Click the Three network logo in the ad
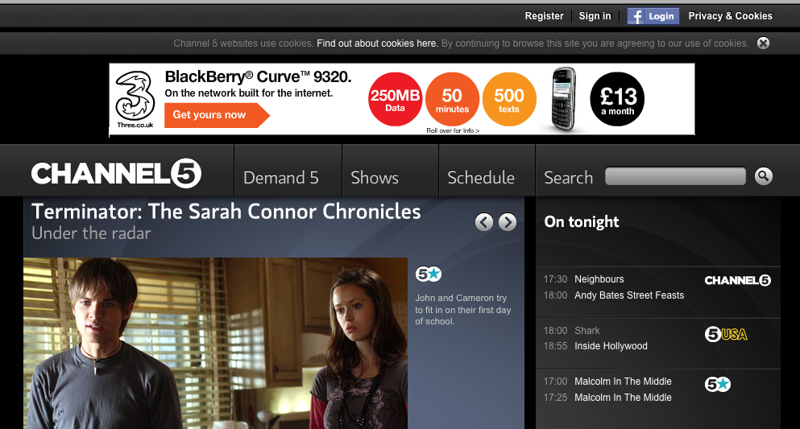 point(135,99)
